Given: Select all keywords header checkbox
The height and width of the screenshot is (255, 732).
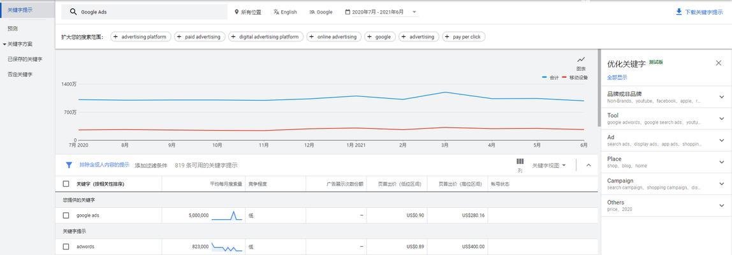Looking at the screenshot, I should [x=66, y=184].
